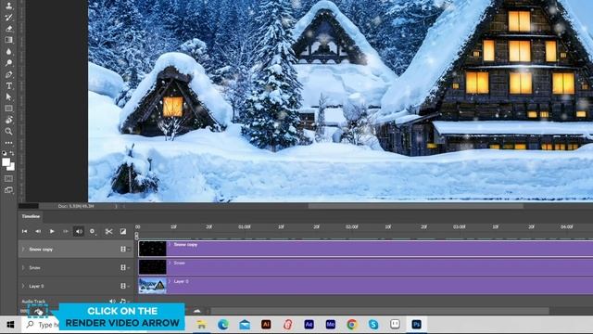Screen dimensions: 593x334
Task: Switch to Photoshop on the taskbar
Action: coord(416,325)
